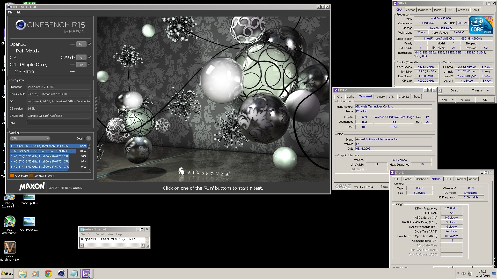Click the CPU-Z title icon of Memory window
497x279 pixels.
(392, 173)
